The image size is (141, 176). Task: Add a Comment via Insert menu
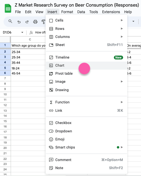point(86,160)
